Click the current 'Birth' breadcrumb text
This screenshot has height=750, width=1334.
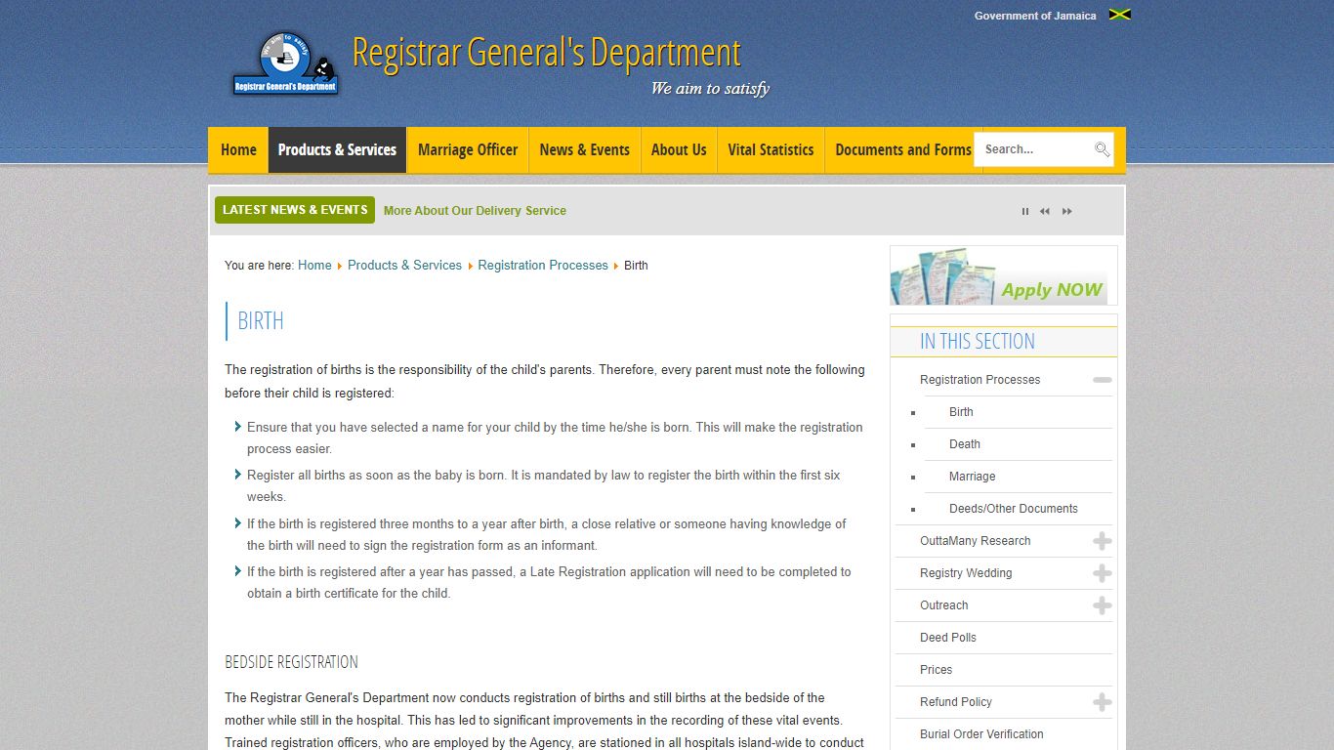636,266
